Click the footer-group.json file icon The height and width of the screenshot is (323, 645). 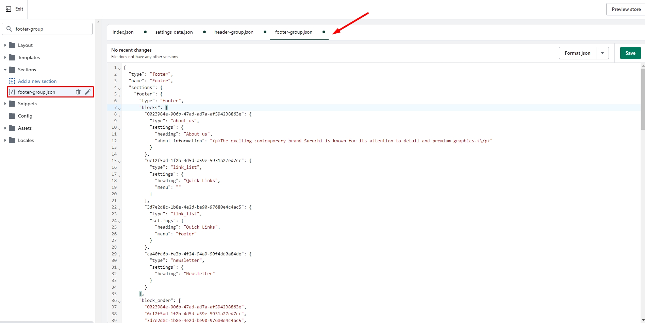click(x=12, y=92)
